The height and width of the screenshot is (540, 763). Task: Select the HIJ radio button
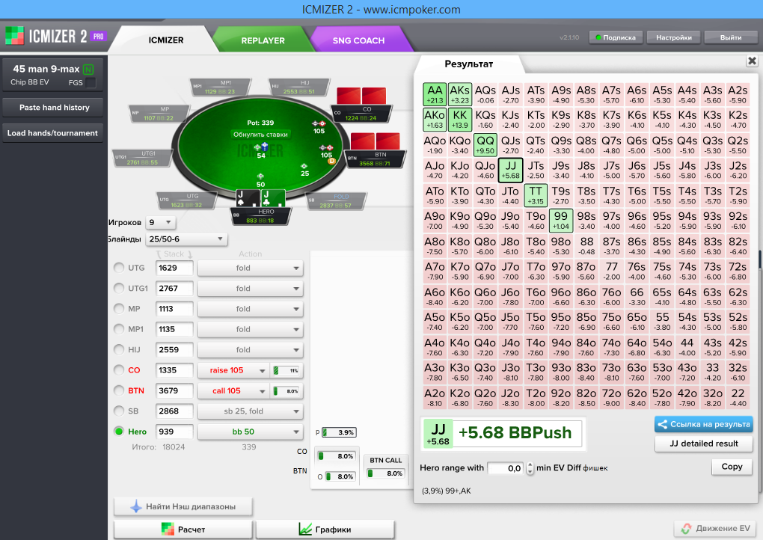click(119, 349)
